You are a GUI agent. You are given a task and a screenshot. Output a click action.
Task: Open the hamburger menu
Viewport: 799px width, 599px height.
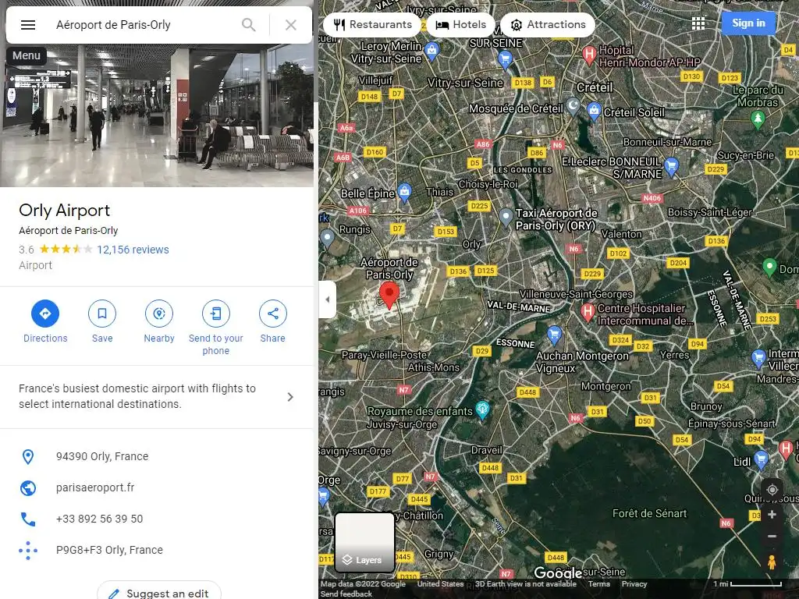(28, 25)
